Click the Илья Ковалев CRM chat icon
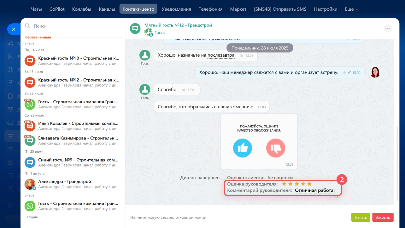405x228 pixels. (30, 126)
